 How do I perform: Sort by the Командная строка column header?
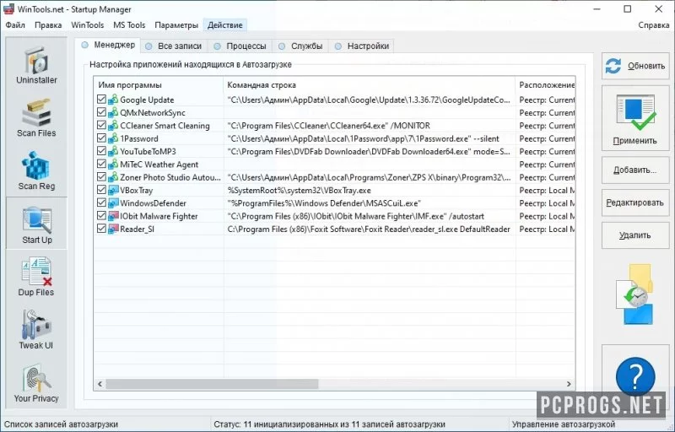point(369,84)
